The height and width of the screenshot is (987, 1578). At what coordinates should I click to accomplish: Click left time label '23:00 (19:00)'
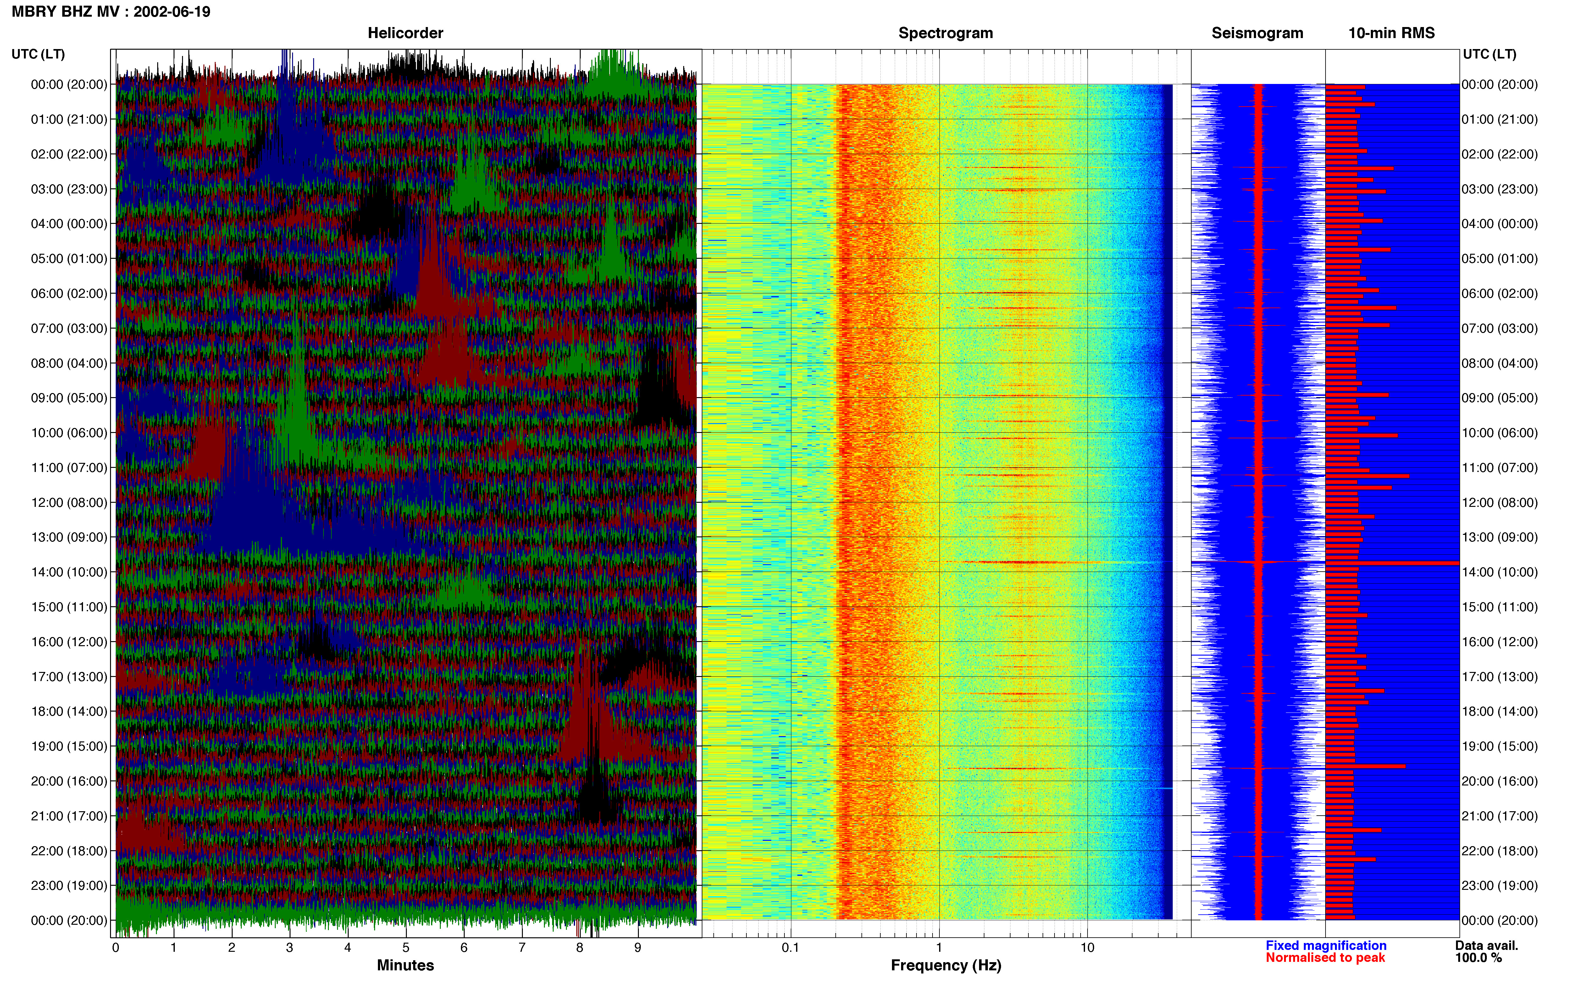pos(69,886)
